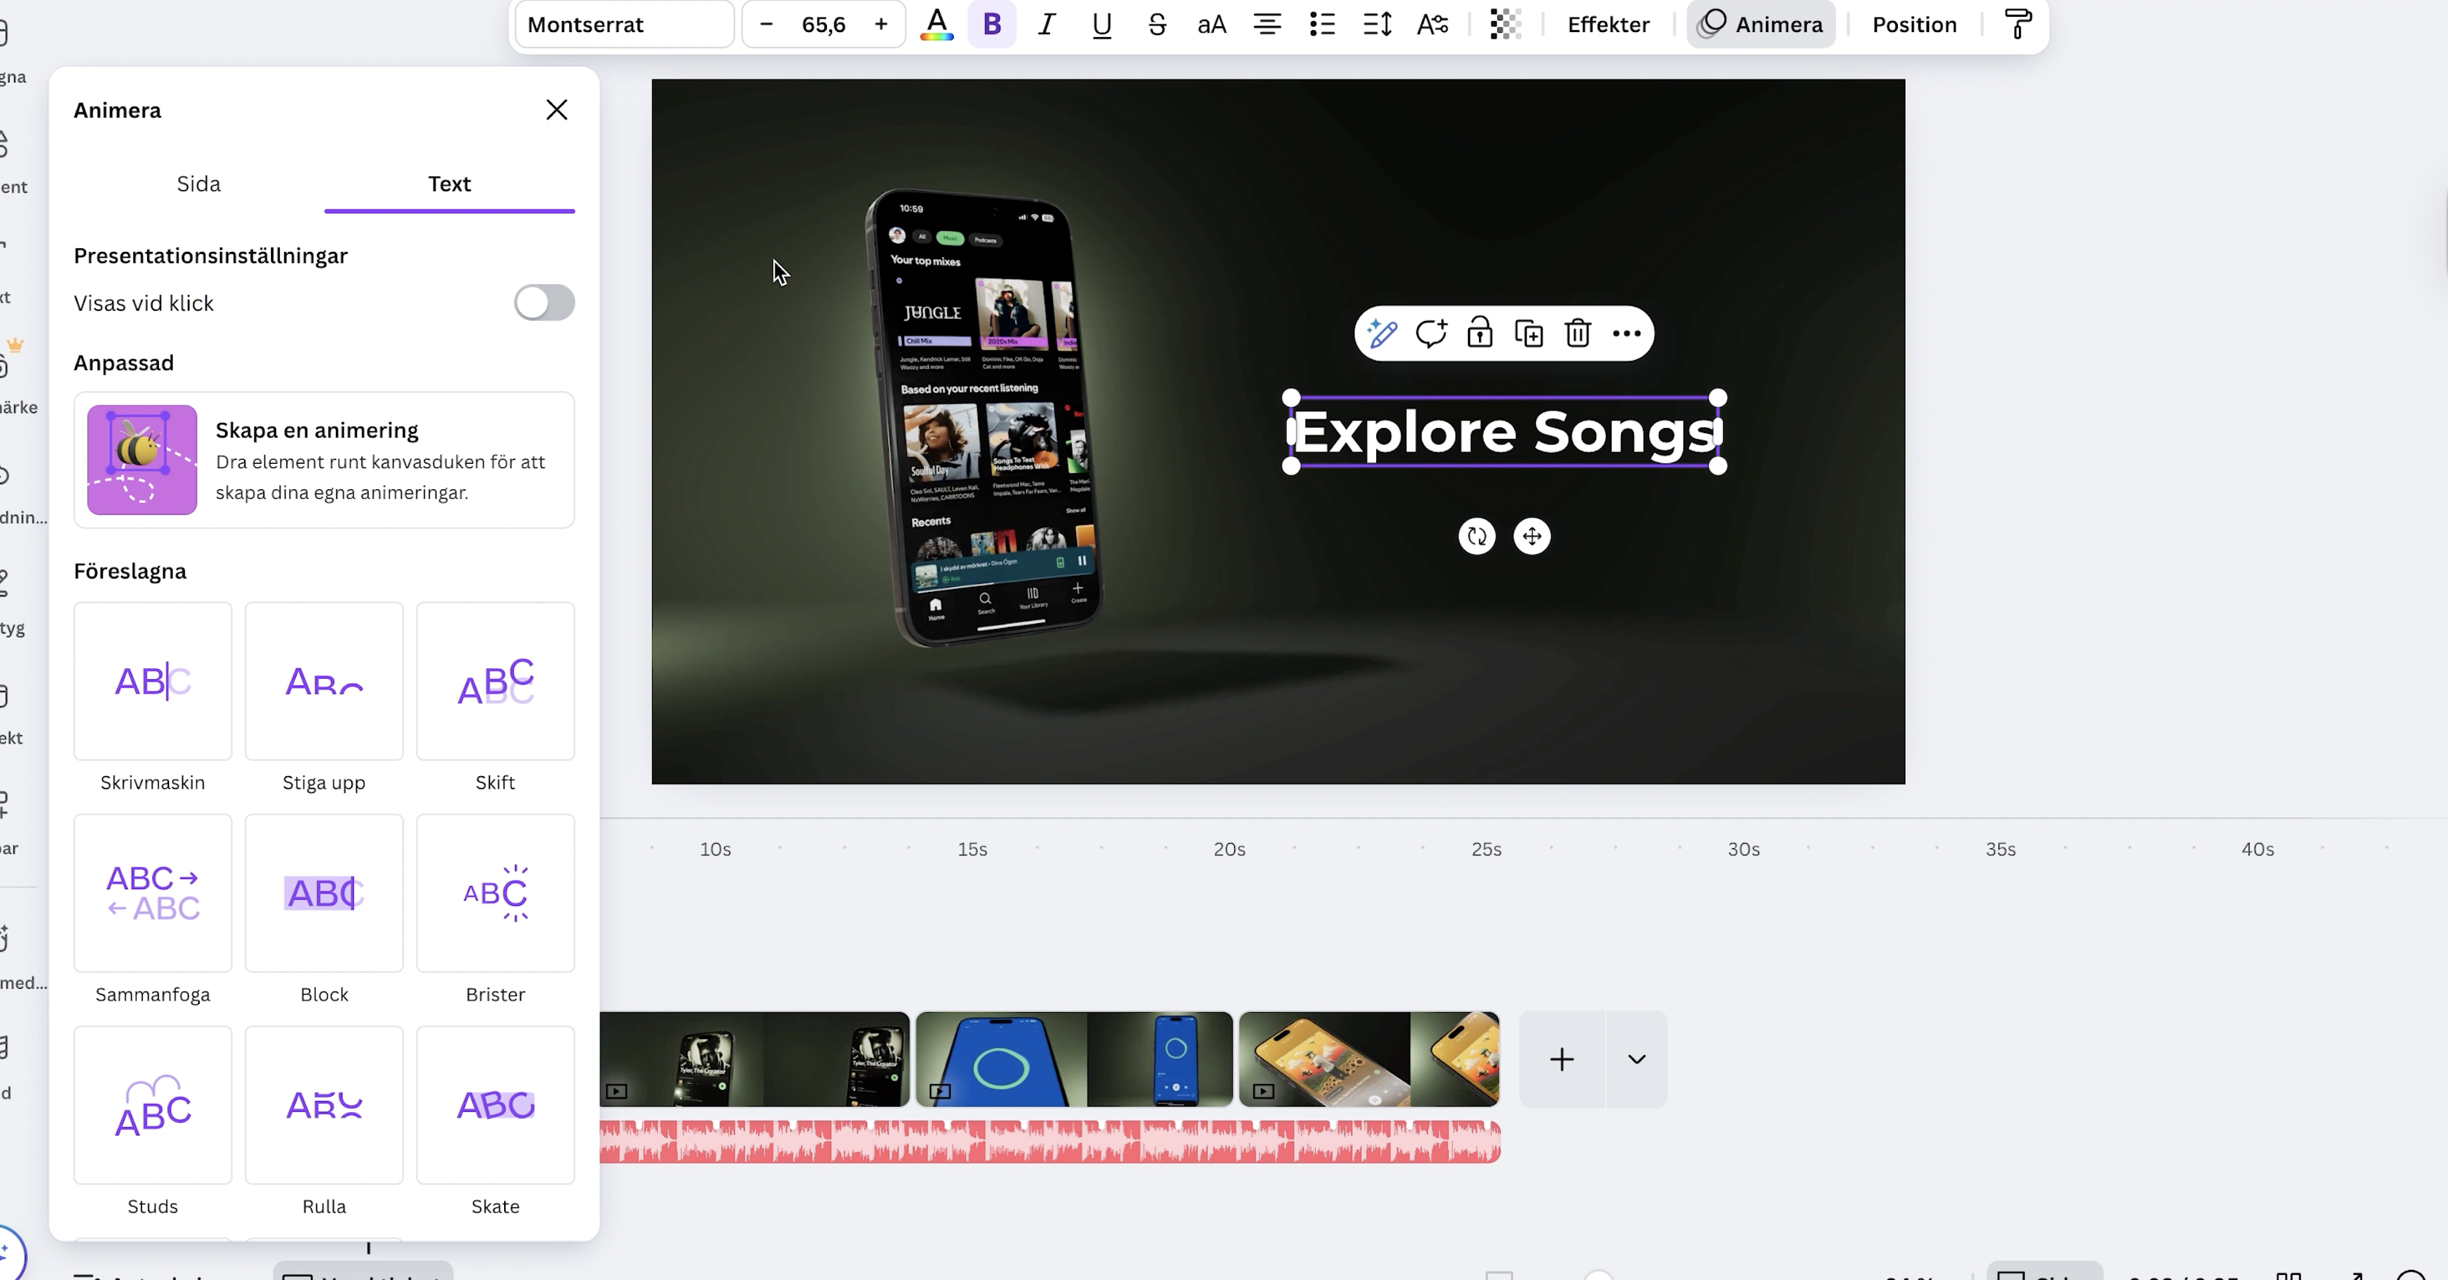Toggle bulleted list formatting
Screen dimensions: 2448x1280
[x=1322, y=25]
